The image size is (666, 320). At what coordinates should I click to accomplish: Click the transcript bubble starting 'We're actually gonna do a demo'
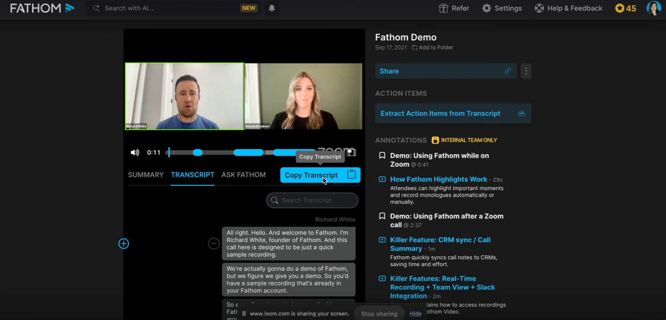[x=289, y=280]
